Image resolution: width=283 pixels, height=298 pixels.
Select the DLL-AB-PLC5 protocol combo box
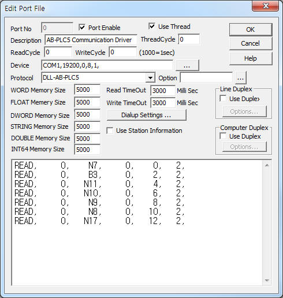click(x=98, y=78)
